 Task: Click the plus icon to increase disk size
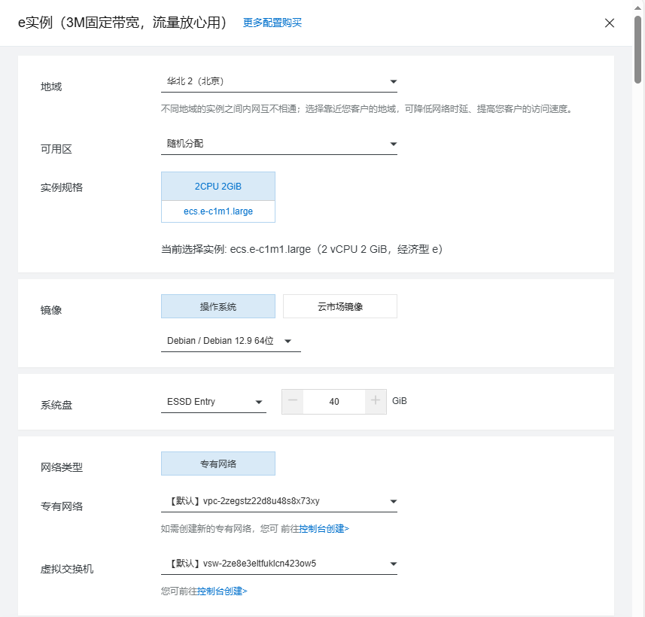pos(376,401)
